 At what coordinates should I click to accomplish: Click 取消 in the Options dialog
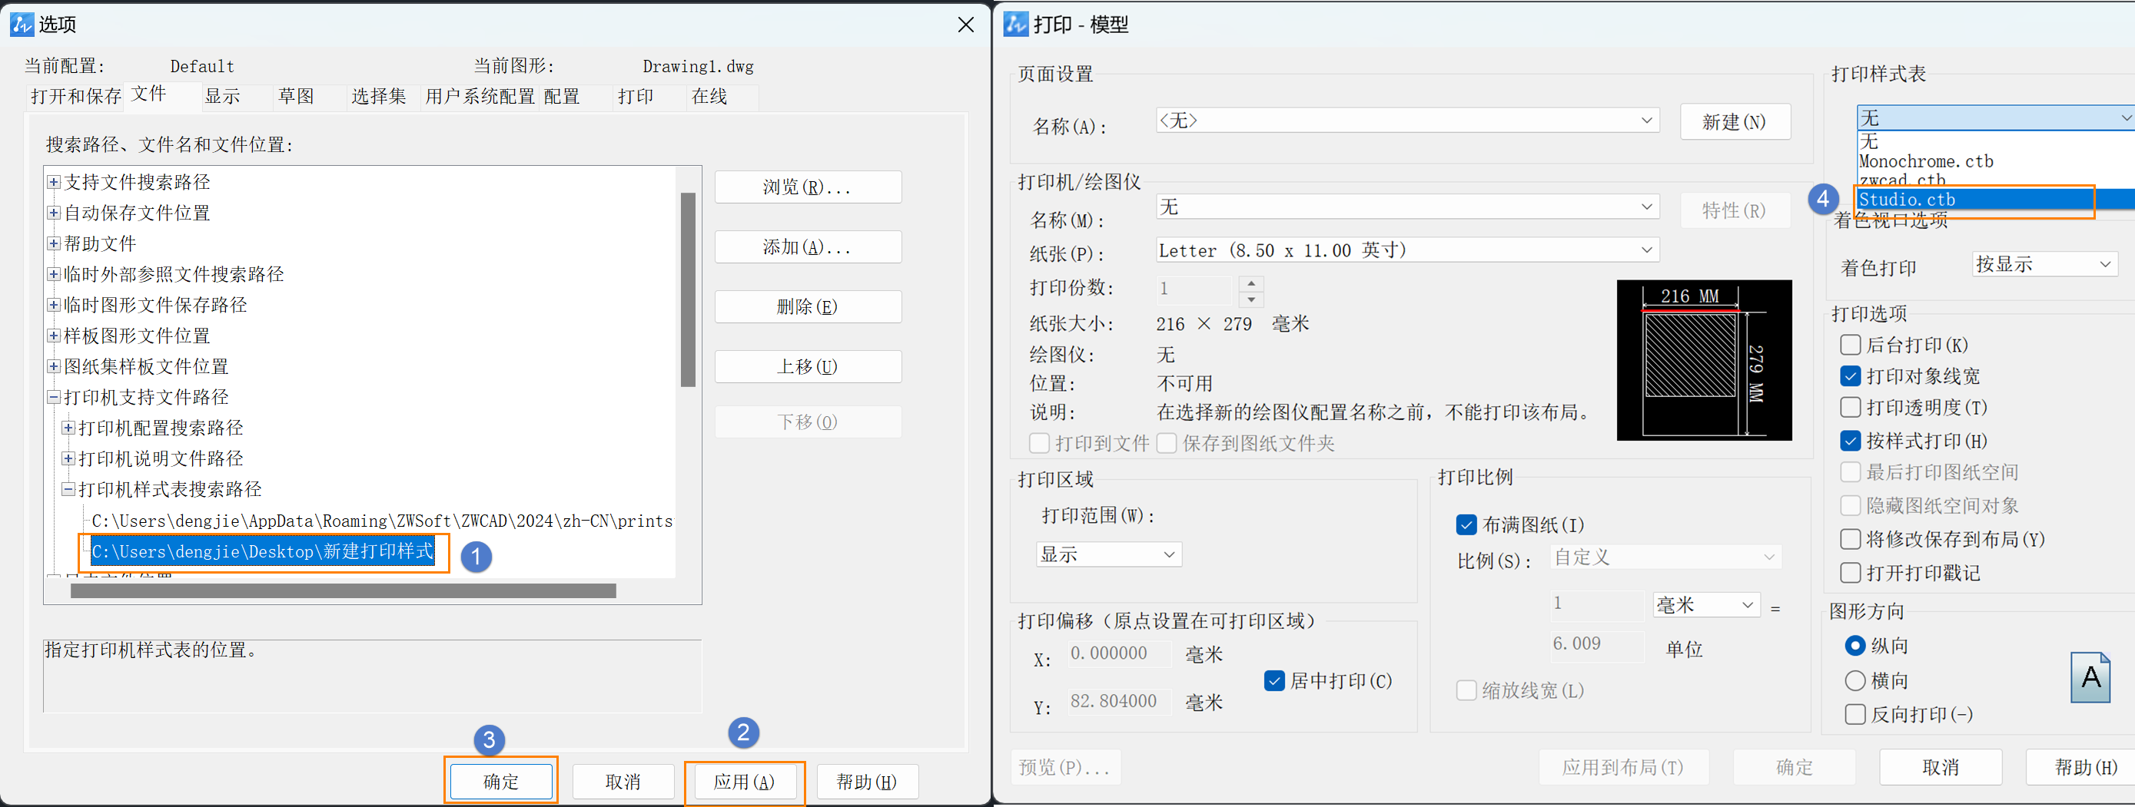(623, 782)
